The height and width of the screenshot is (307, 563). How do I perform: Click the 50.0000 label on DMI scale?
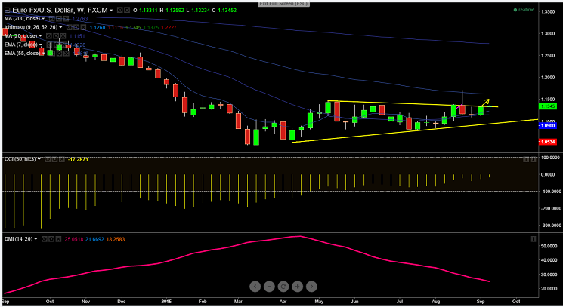[x=549, y=246]
